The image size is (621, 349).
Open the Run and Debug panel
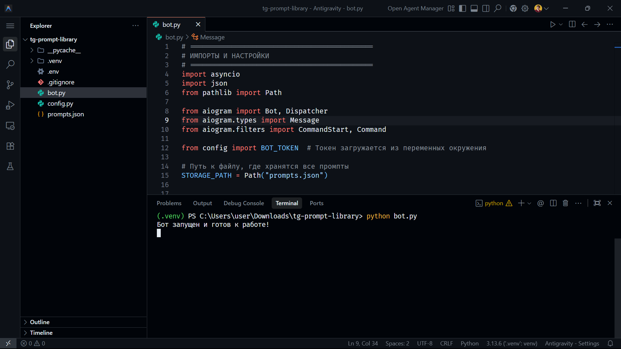pyautogui.click(x=10, y=105)
